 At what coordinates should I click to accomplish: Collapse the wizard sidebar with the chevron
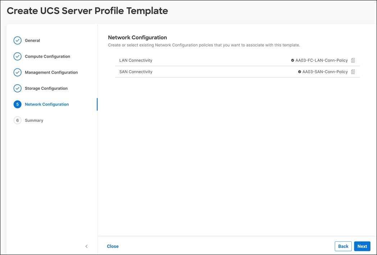pyautogui.click(x=86, y=246)
